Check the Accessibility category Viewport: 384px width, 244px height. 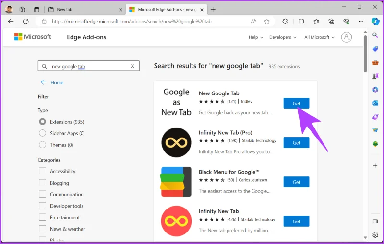[42, 171]
